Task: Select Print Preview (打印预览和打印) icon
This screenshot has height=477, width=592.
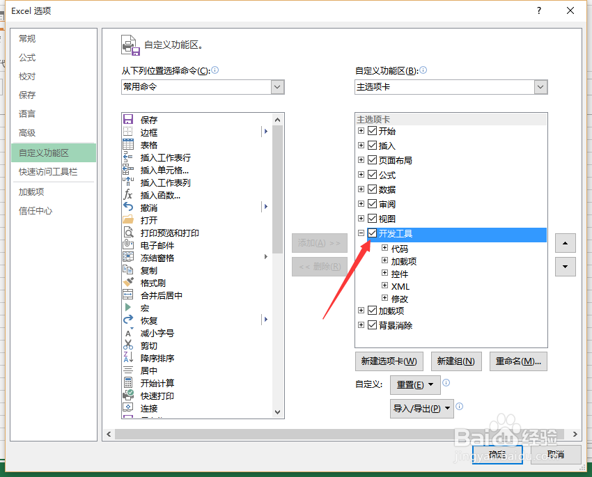Action: coord(128,232)
